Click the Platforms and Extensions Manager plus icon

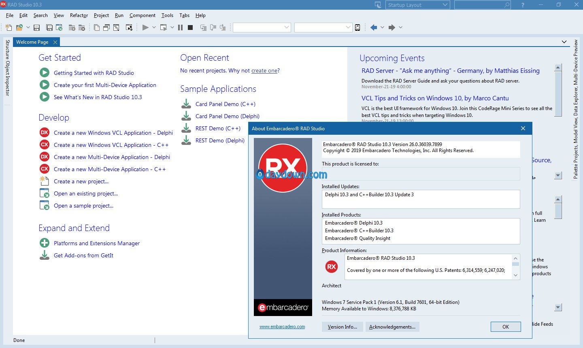(45, 243)
